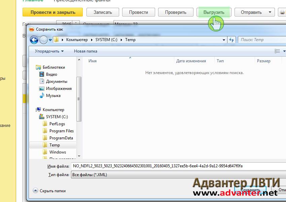Expand arrow after Компьютер in breadcrumb

pos(92,40)
